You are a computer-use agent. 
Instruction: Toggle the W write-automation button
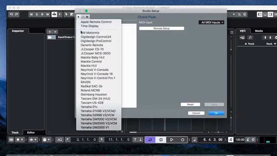coord(48,14)
